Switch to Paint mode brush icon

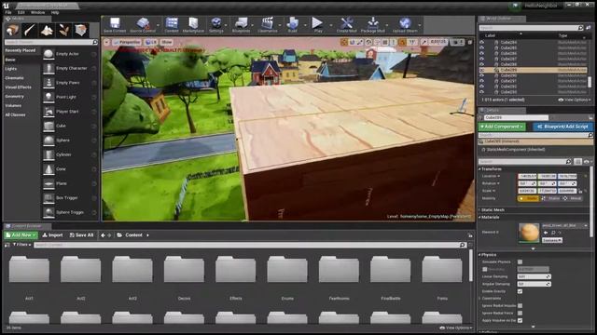click(x=29, y=31)
